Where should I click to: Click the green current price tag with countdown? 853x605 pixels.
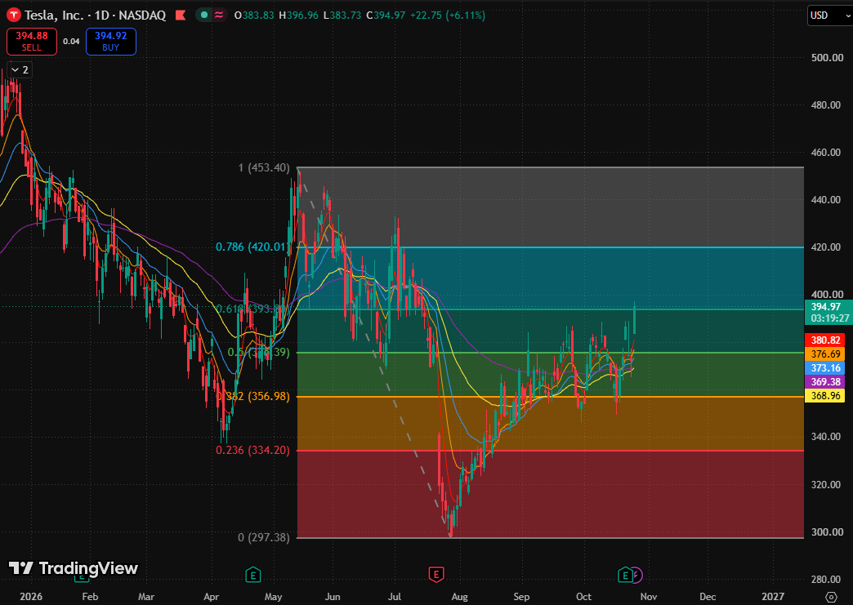[x=828, y=313]
